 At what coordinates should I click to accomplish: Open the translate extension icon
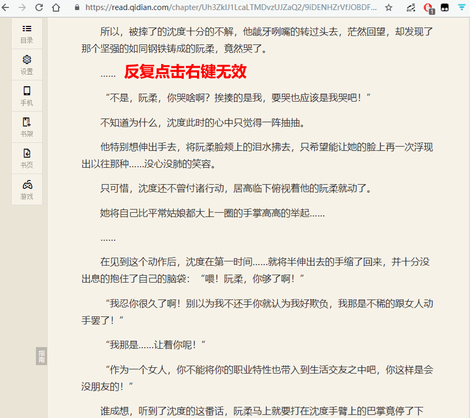click(411, 8)
